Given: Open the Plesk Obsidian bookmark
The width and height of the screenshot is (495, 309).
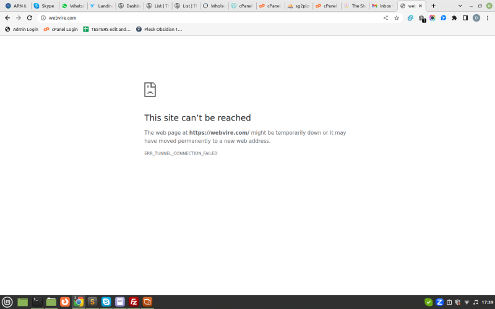Looking at the screenshot, I should click(159, 29).
